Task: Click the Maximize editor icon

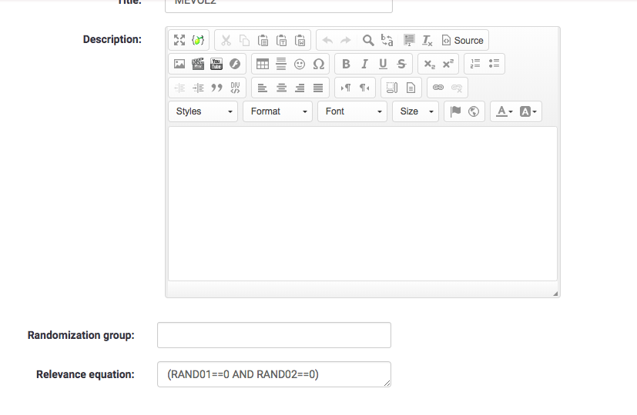Action: [x=179, y=40]
